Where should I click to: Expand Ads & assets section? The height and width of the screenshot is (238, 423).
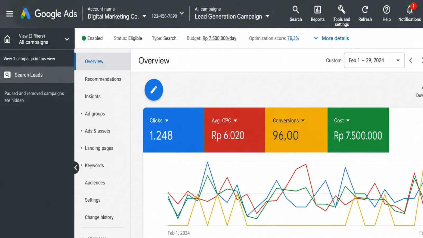(x=81, y=131)
